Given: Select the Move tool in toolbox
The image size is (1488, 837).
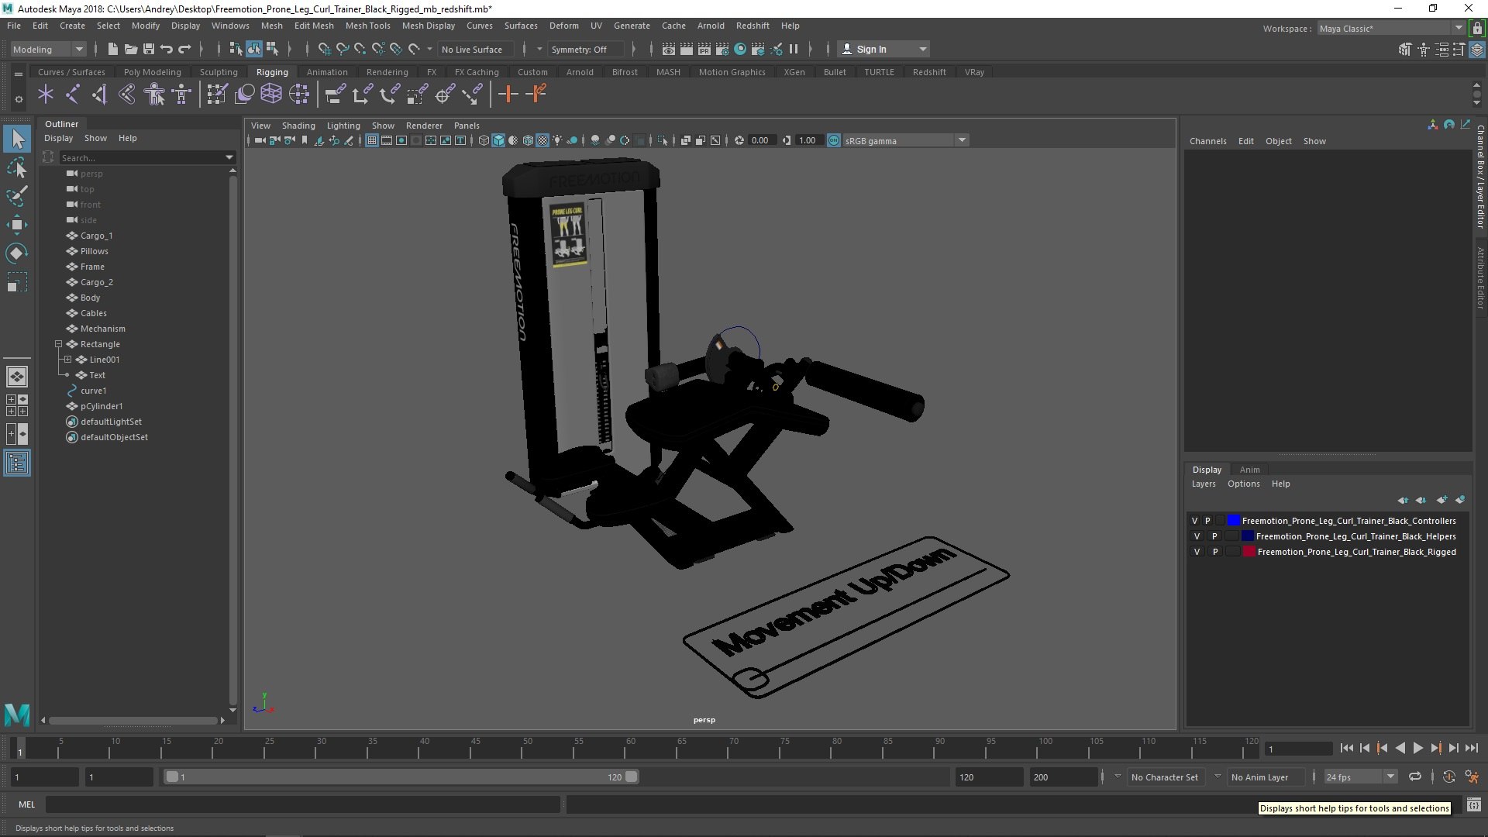Looking at the screenshot, I should [x=17, y=225].
